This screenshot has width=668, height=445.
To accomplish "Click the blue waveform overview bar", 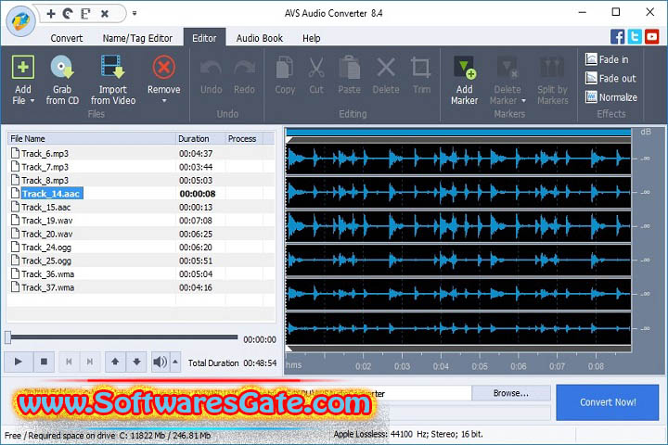I will pyautogui.click(x=458, y=132).
